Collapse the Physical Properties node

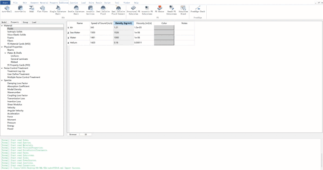pyautogui.click(x=2, y=47)
